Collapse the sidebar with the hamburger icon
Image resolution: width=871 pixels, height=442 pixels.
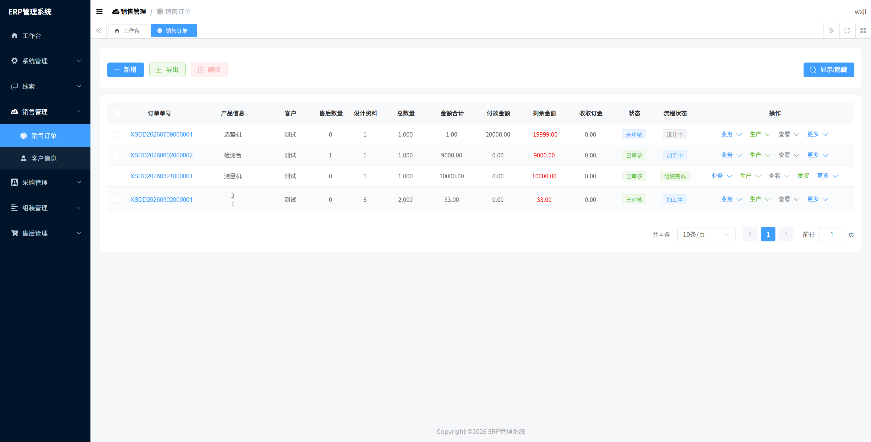[99, 11]
